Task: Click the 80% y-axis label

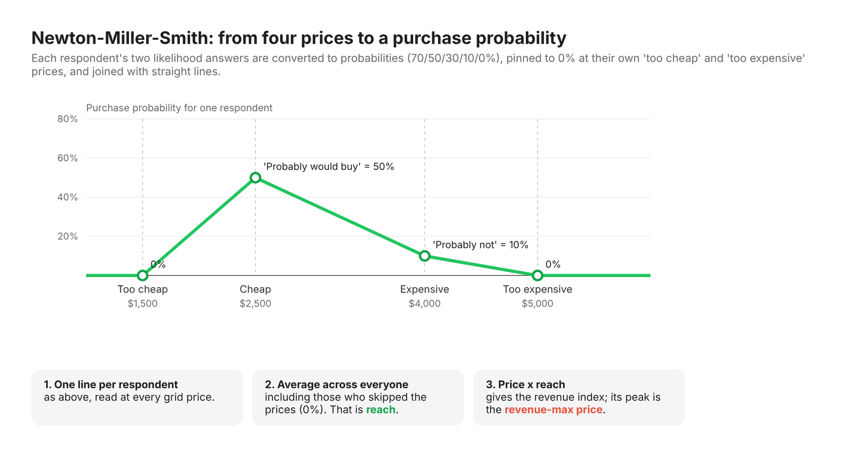Action: tap(68, 119)
